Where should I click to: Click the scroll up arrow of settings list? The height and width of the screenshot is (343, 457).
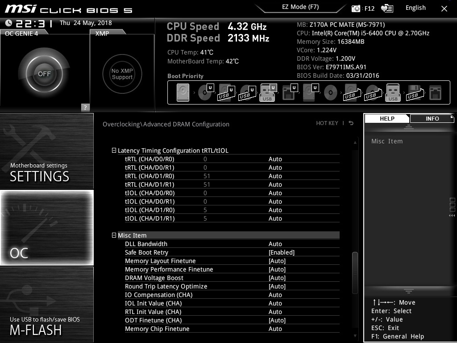click(x=355, y=142)
